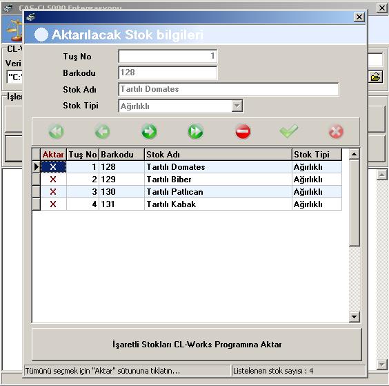This screenshot has height=386, width=389.
Task: Jump to last record double arrow
Action: click(196, 131)
